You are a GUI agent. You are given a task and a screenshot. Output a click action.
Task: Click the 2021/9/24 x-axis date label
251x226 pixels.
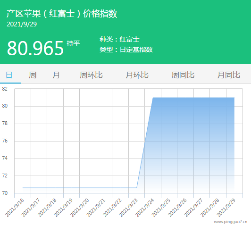point(145,208)
